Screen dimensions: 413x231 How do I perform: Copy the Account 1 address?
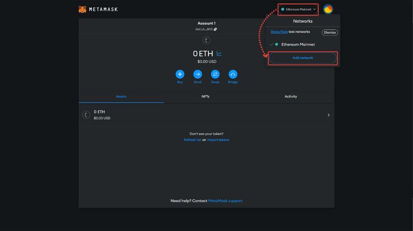point(215,30)
